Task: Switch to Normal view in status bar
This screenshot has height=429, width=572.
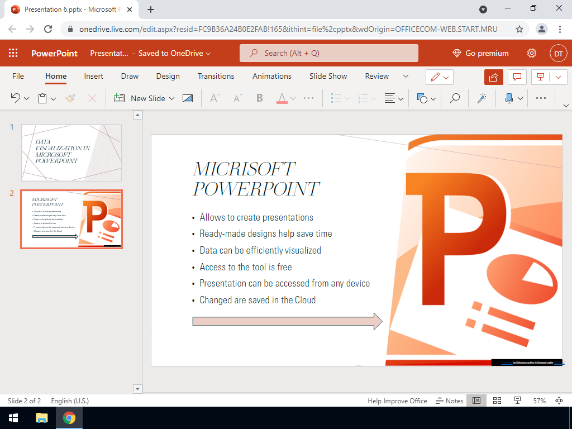Action: click(x=476, y=401)
